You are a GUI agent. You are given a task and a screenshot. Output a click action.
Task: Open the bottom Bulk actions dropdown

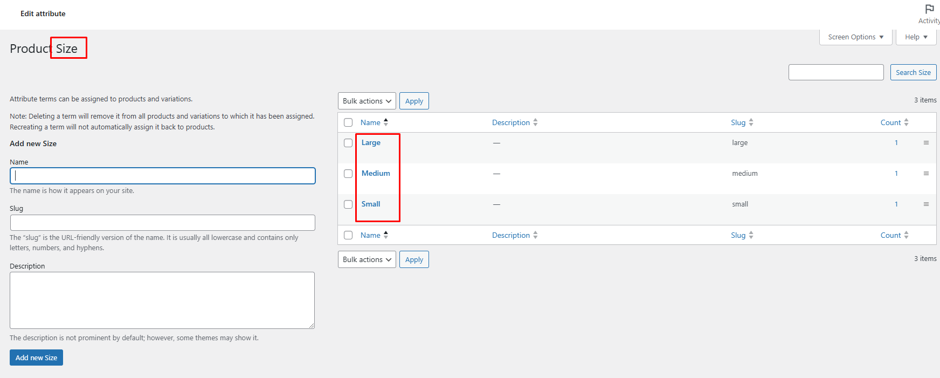[x=367, y=260]
